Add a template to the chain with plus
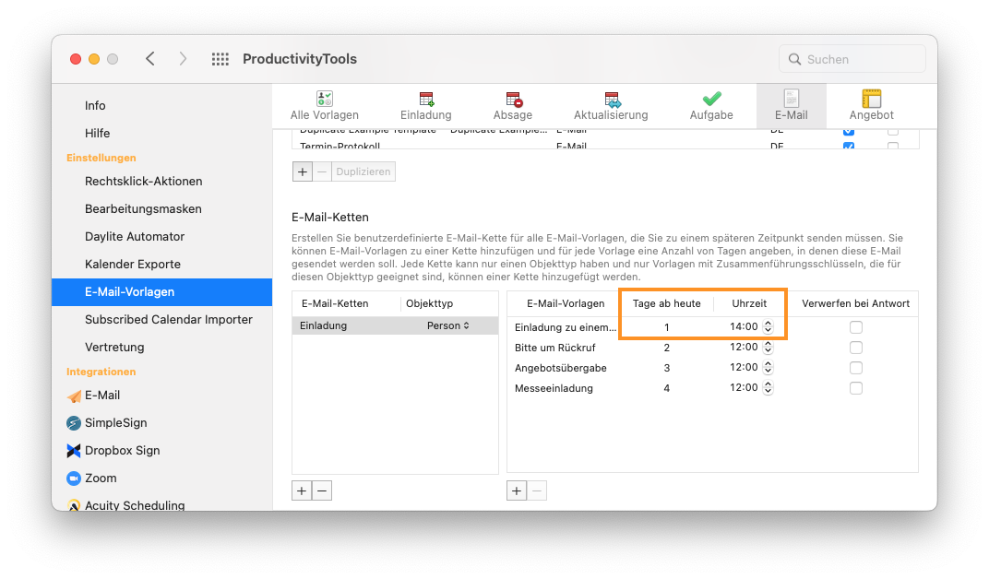989x579 pixels. click(x=517, y=490)
